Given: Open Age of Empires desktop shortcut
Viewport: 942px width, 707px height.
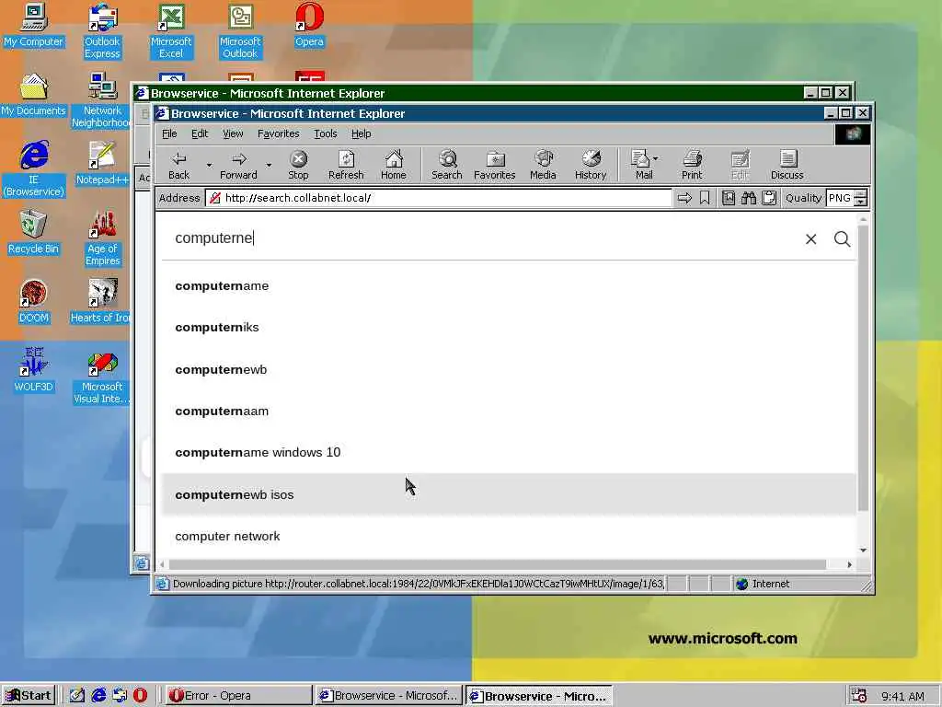Looking at the screenshot, I should [x=103, y=238].
